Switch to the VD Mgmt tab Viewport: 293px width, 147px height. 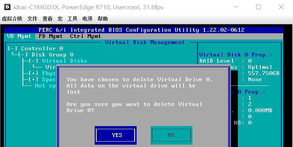click(19, 36)
